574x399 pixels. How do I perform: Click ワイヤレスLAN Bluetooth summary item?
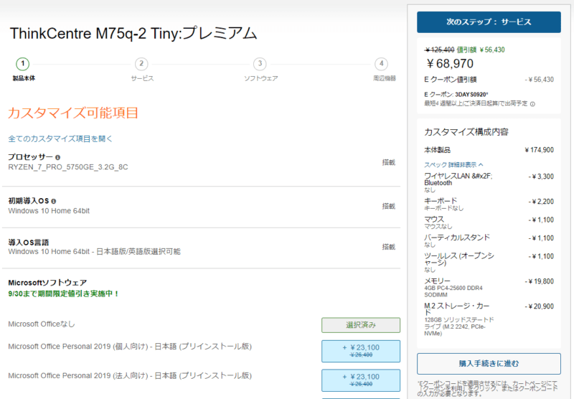point(489,182)
